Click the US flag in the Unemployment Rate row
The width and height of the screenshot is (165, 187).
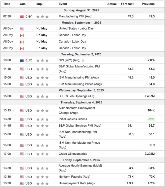click(22, 183)
